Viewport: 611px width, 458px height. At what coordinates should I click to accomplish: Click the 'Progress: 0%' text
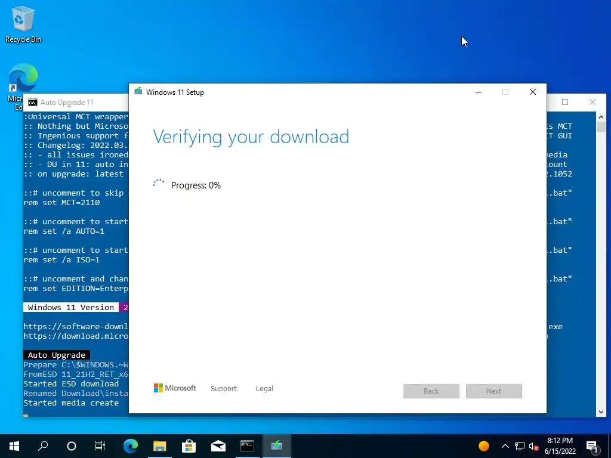click(196, 185)
